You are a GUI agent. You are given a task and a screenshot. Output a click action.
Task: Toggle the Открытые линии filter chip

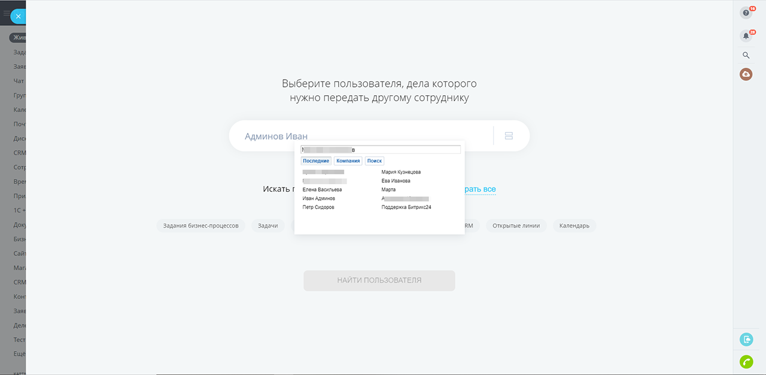516,226
